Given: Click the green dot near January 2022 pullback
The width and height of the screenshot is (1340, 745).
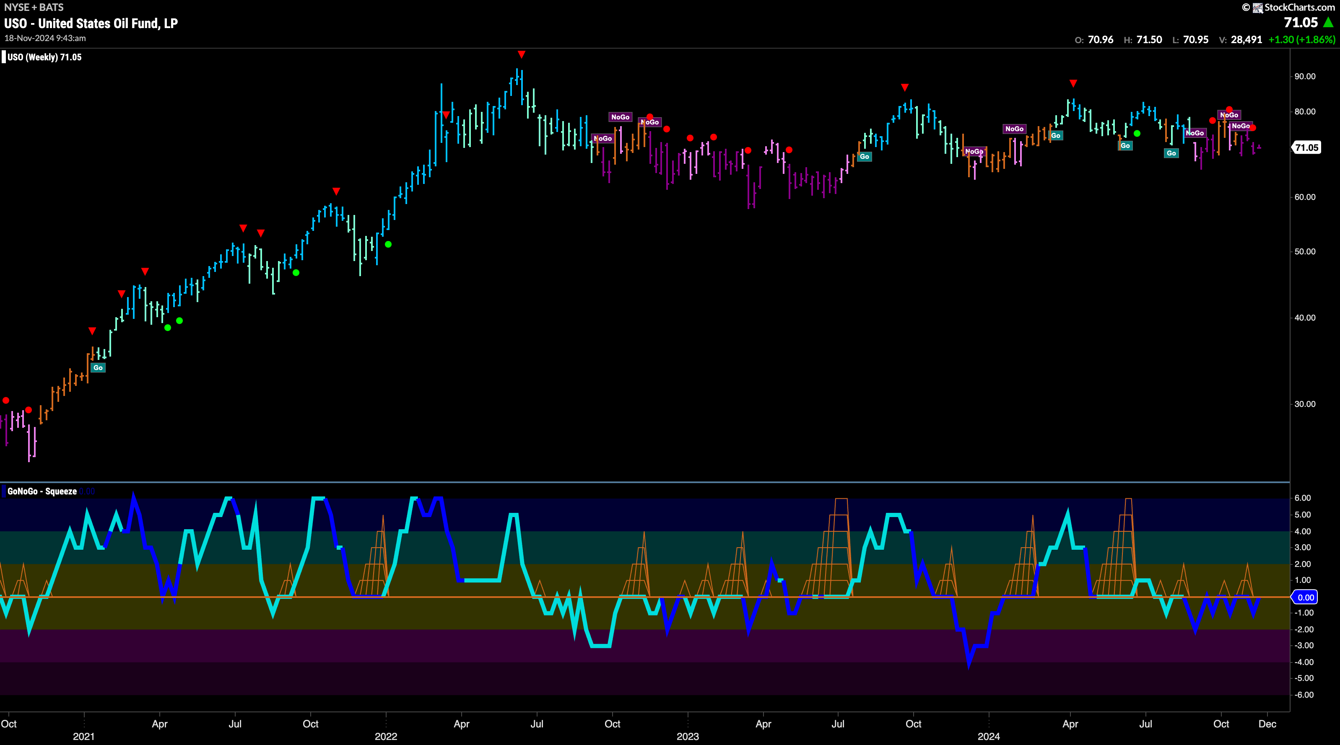Looking at the screenshot, I should (388, 244).
